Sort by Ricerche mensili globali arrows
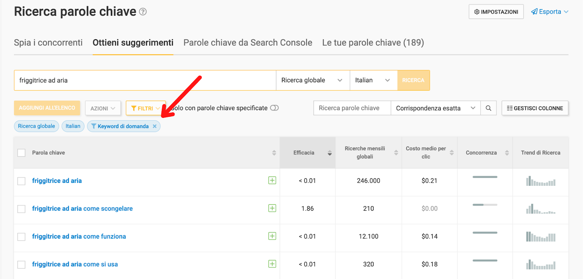This screenshot has width=583, height=279. [396, 153]
